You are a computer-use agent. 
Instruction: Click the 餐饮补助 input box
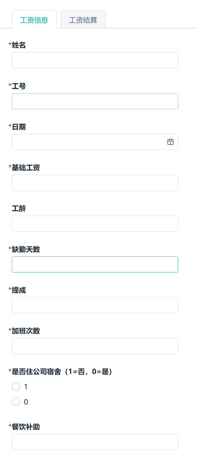click(x=95, y=442)
